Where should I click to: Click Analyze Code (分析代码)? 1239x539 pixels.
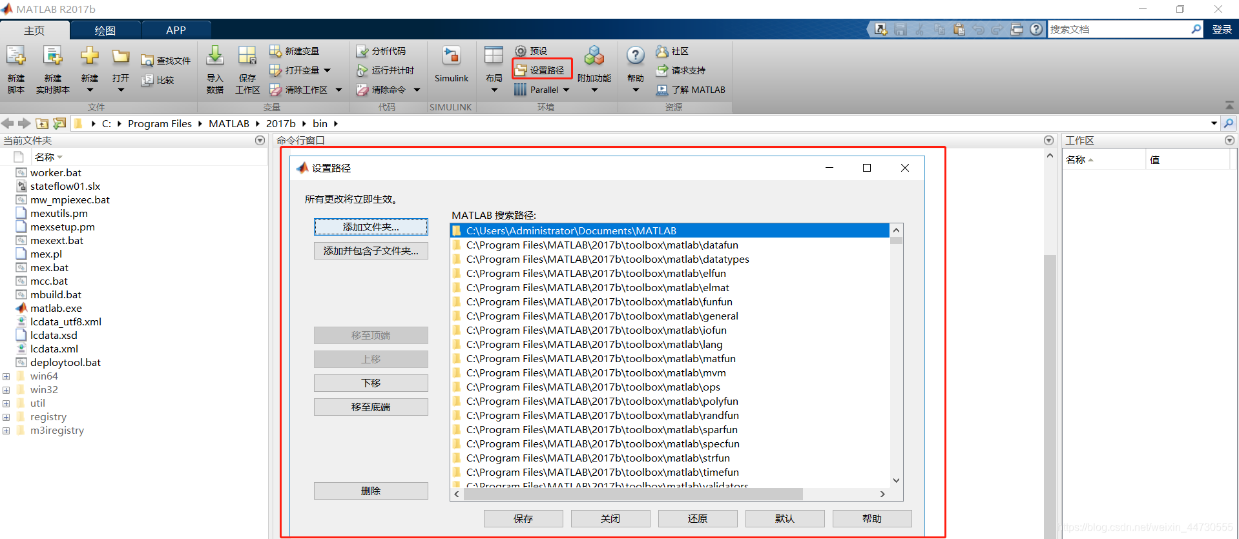(381, 51)
